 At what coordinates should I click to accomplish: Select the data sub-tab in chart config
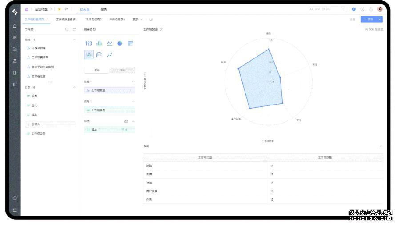pyautogui.click(x=97, y=70)
